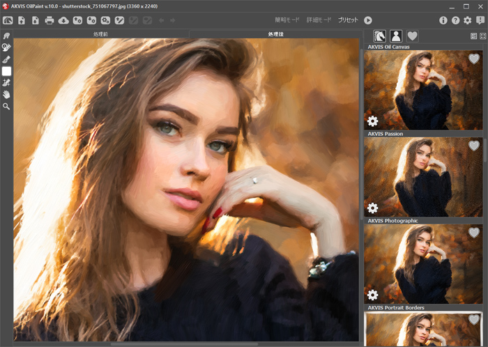Select the Zoom magnifier tool
The image size is (488, 347).
6,107
